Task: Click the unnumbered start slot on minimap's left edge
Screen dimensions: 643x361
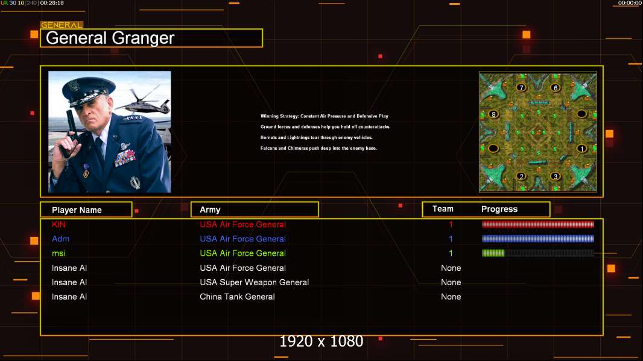Action: click(493, 148)
